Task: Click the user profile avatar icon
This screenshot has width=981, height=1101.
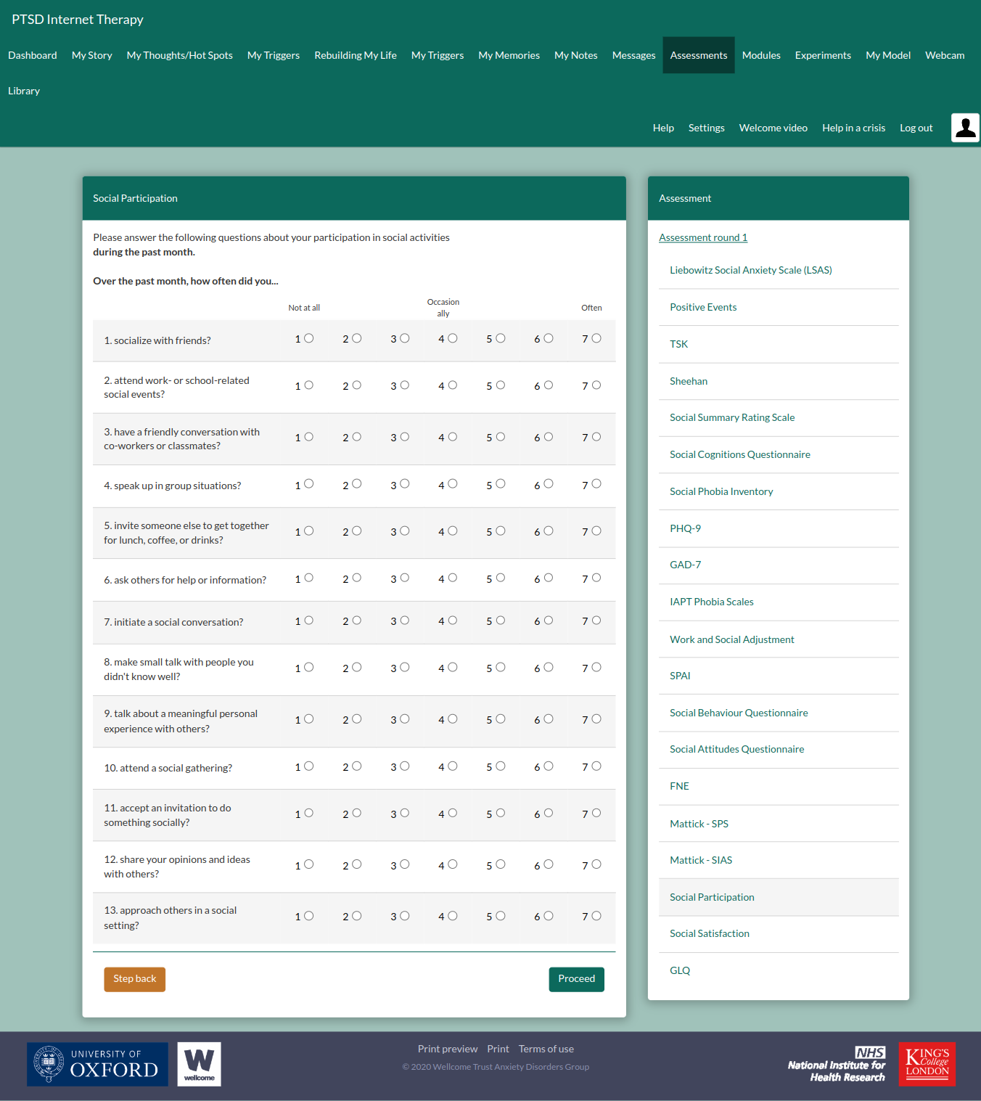Action: (965, 128)
